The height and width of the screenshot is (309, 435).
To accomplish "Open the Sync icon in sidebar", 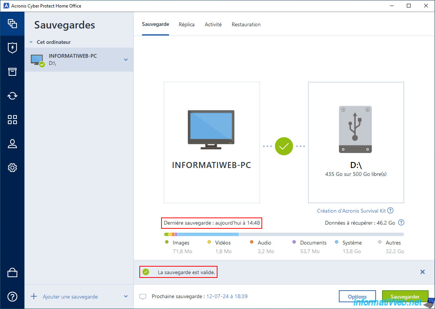I will point(12,96).
